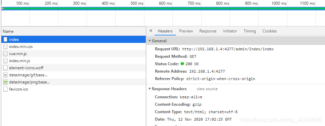Click the 200 OK status text
325x126 pixels.
click(192, 64)
